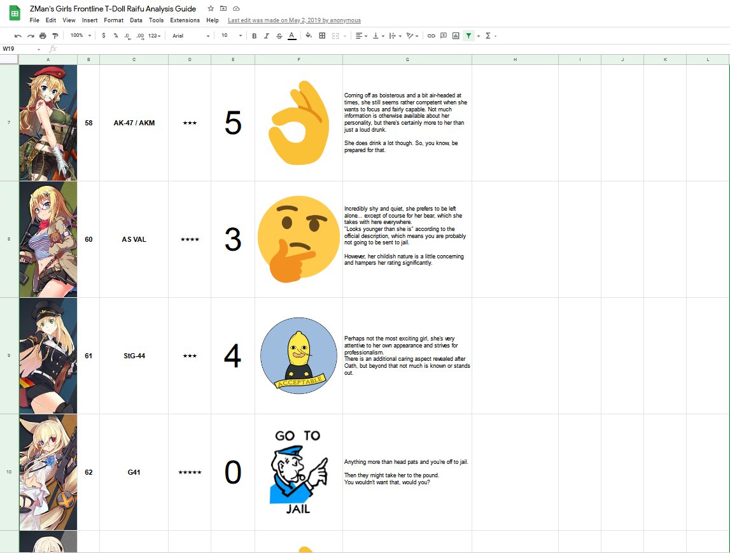Image resolution: width=730 pixels, height=553 pixels.
Task: Click the merge cells icon
Action: point(335,36)
